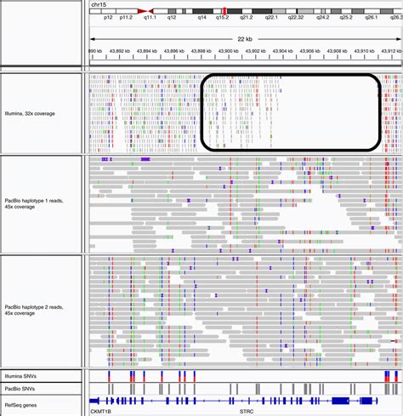Select the q11.1 cytoband label

coord(150,17)
